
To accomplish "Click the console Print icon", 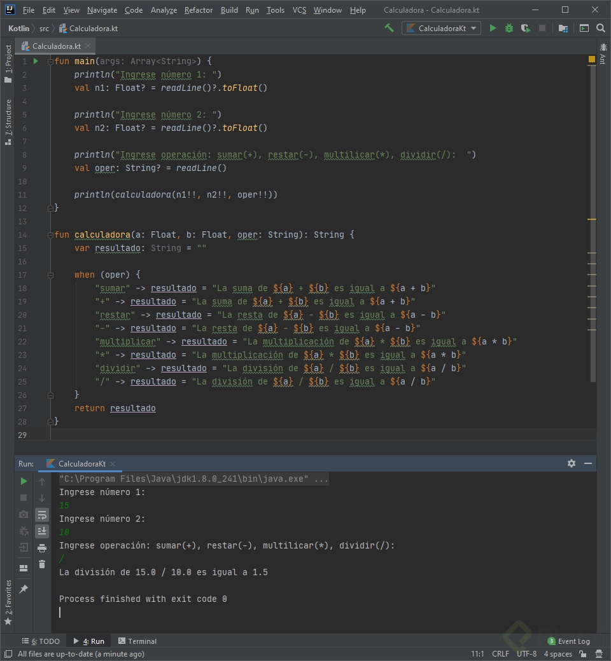I will pos(42,548).
